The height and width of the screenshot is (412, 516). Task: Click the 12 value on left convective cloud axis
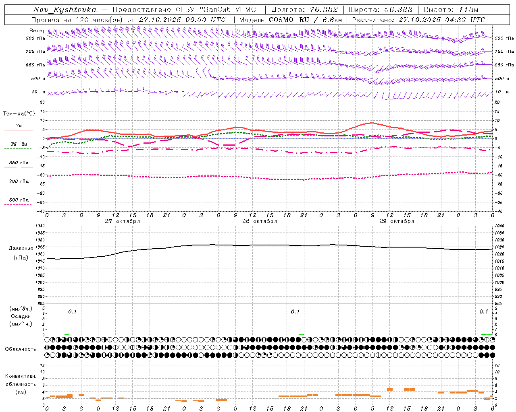tap(42, 365)
